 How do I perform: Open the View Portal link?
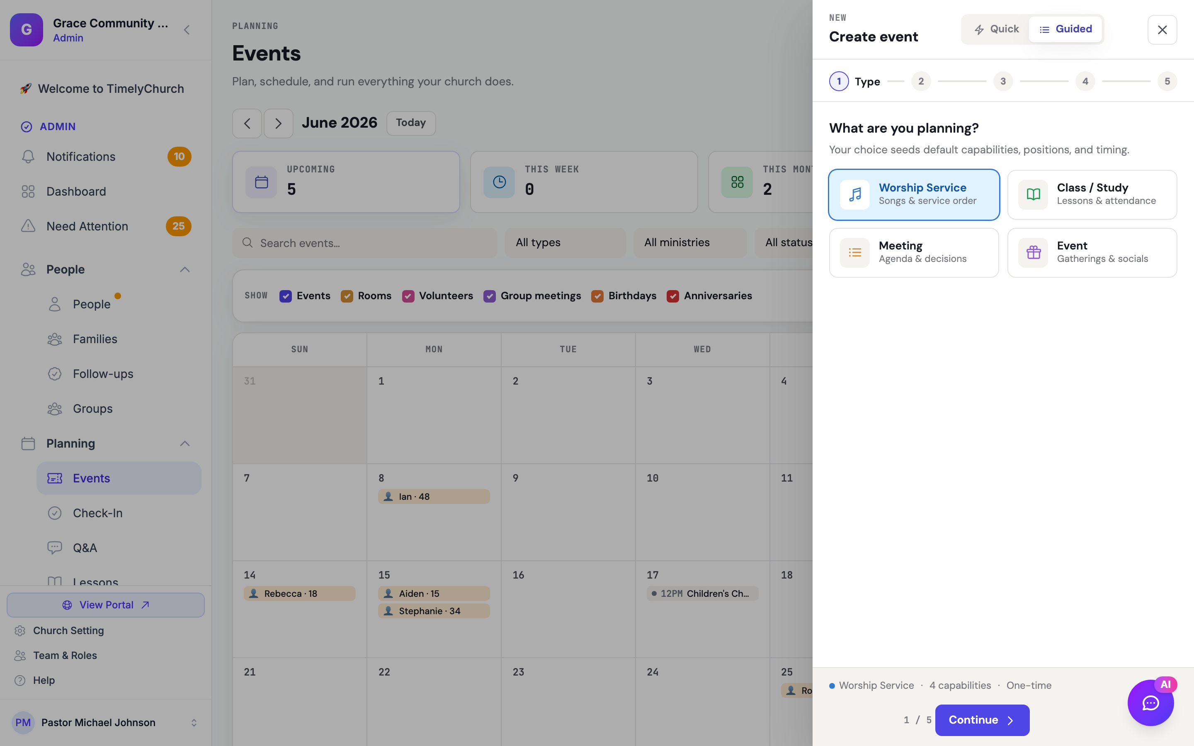coord(106,605)
